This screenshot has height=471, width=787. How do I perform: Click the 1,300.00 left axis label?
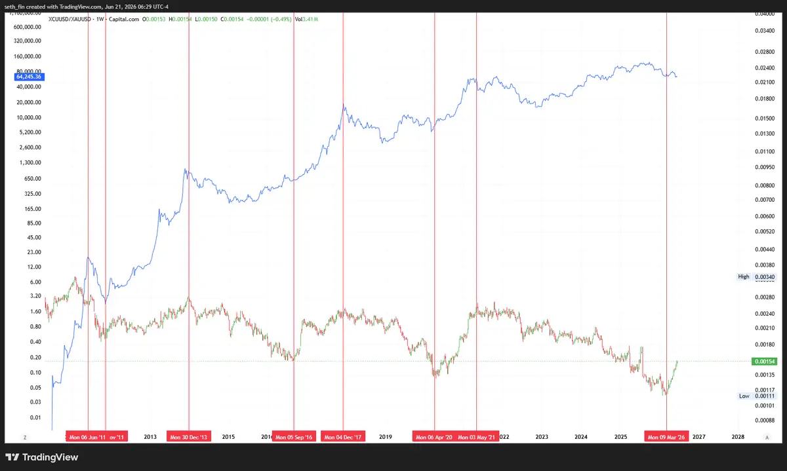pyautogui.click(x=31, y=162)
